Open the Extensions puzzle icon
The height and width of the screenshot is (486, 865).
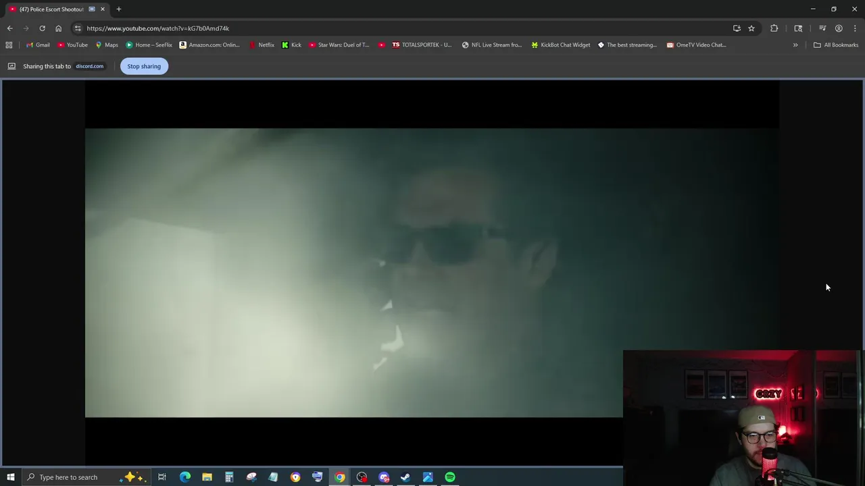(x=774, y=28)
